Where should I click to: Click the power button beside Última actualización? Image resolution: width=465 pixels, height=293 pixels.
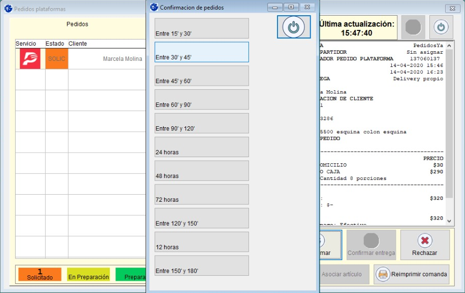(441, 27)
